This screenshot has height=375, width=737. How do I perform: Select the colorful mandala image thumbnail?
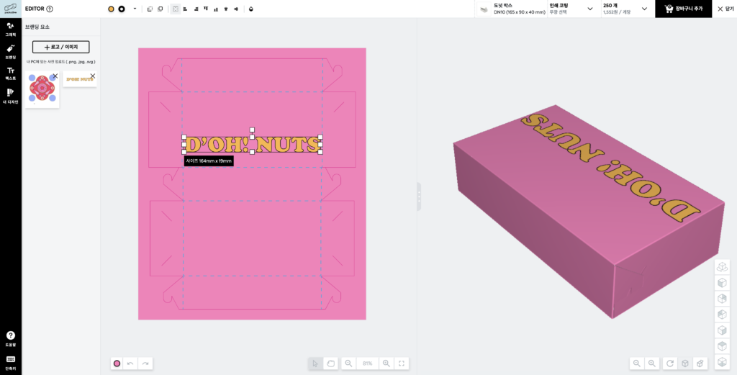pos(42,89)
